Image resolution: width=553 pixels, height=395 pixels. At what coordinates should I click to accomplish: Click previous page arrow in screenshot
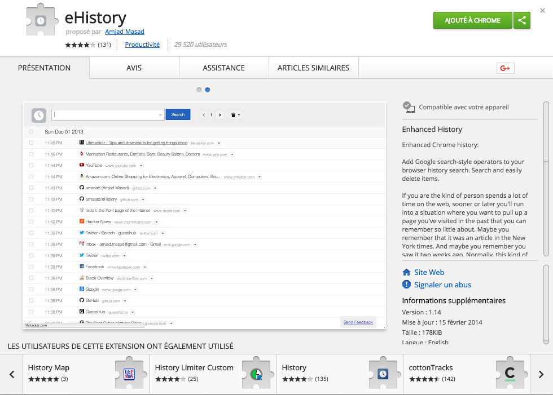204,115
